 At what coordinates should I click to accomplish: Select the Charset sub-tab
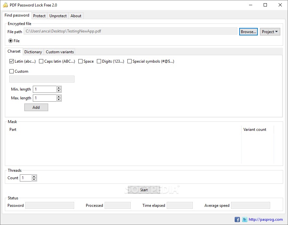click(x=14, y=51)
